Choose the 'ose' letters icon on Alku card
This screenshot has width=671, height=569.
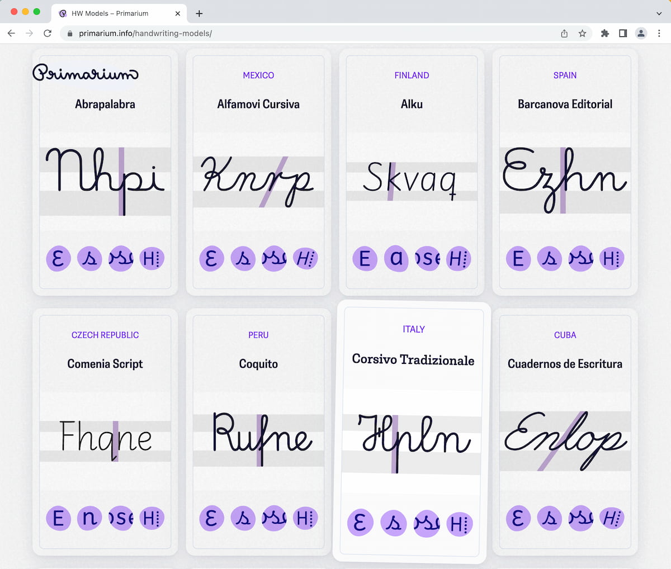tap(427, 259)
